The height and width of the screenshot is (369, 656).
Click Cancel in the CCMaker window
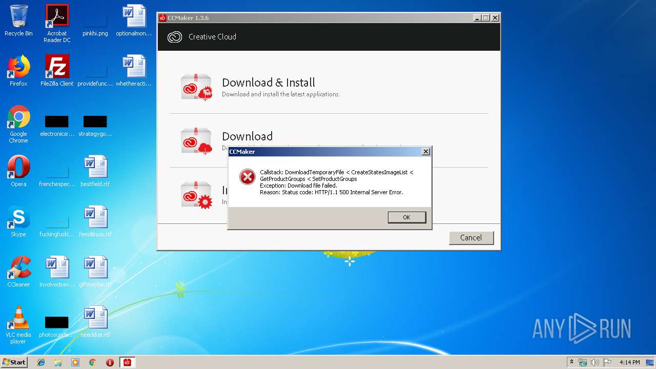coord(471,237)
